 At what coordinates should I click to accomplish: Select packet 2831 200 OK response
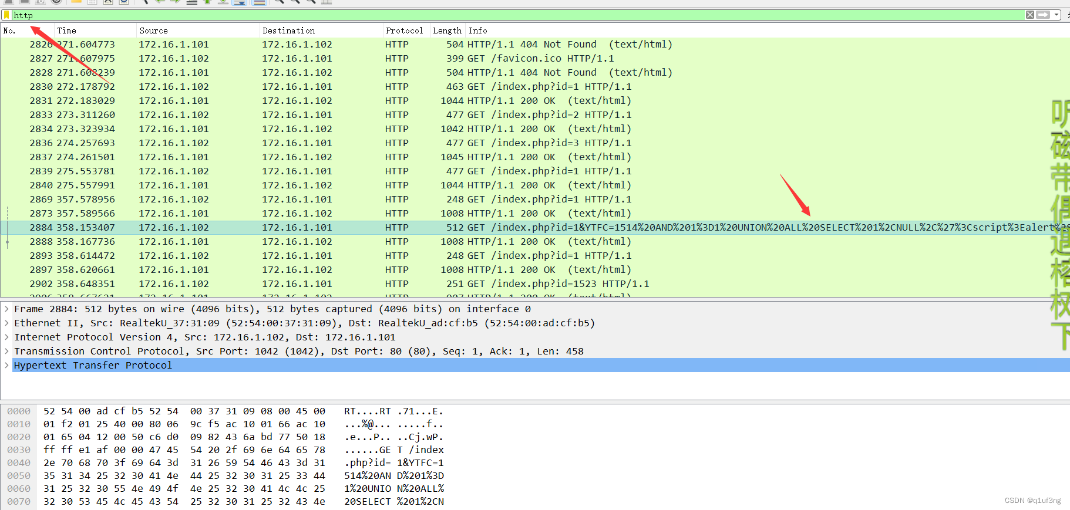(535, 100)
